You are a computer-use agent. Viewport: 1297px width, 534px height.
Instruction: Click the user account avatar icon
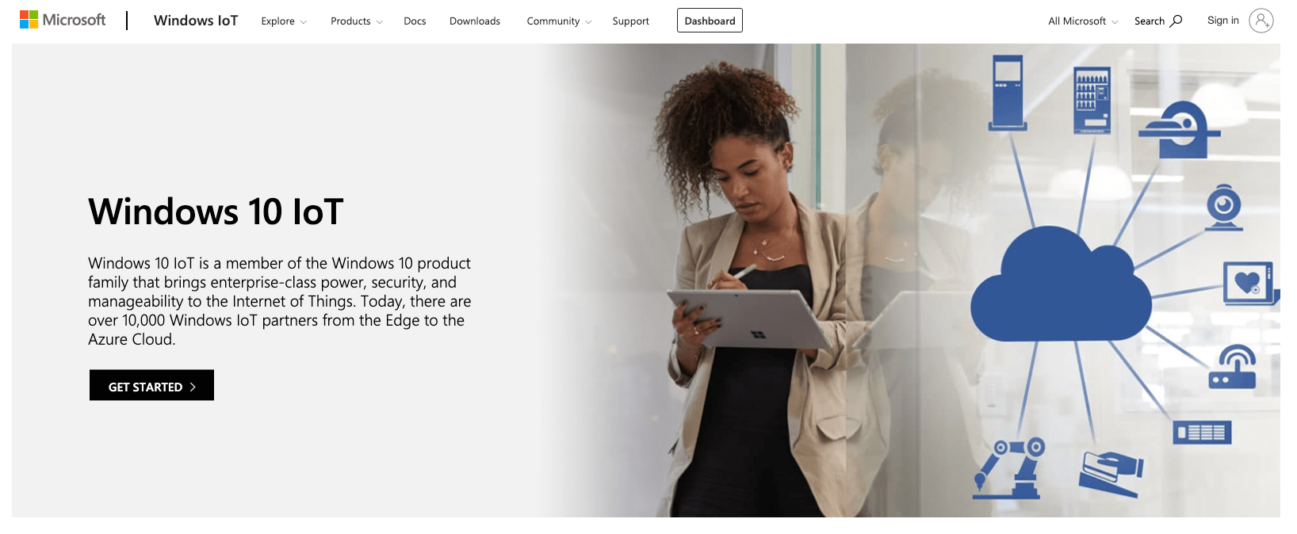click(x=1261, y=21)
